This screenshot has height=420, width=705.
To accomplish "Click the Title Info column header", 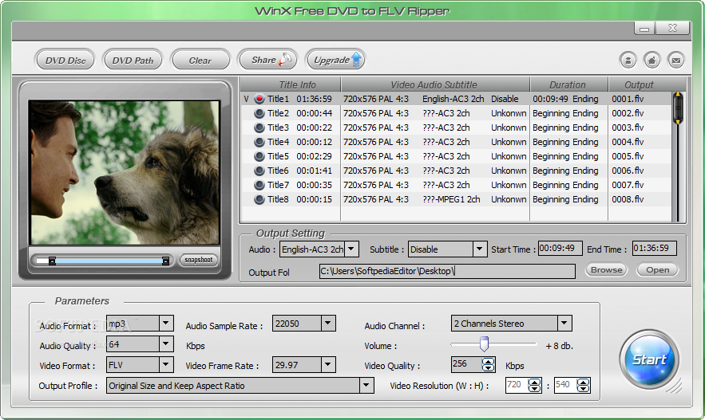I will point(291,84).
